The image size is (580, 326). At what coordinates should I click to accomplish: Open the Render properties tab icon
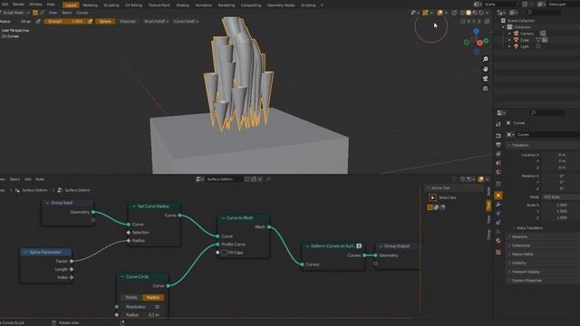pyautogui.click(x=498, y=136)
